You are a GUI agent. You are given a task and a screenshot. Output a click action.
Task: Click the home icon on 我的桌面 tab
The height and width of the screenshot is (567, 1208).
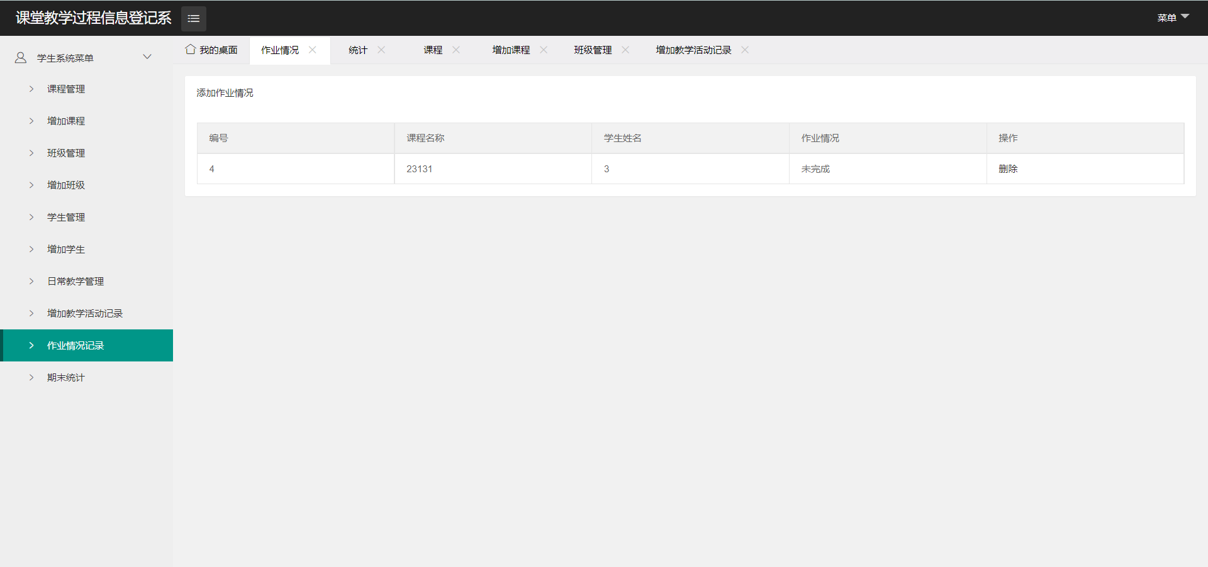(x=190, y=49)
